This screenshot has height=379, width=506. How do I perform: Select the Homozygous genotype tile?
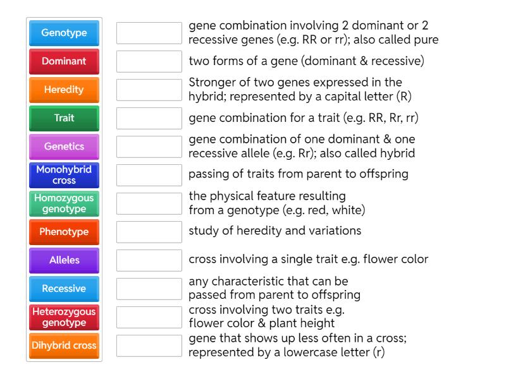tap(63, 203)
